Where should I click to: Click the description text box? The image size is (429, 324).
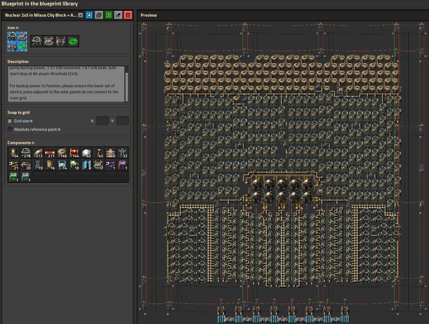(66, 84)
